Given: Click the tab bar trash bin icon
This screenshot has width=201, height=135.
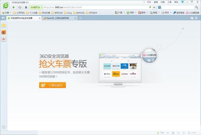Looking at the screenshot, I should pos(196,18).
